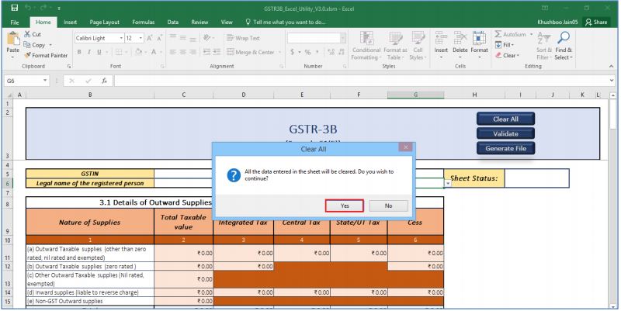Click the accounting dollar format icon

tap(293, 52)
